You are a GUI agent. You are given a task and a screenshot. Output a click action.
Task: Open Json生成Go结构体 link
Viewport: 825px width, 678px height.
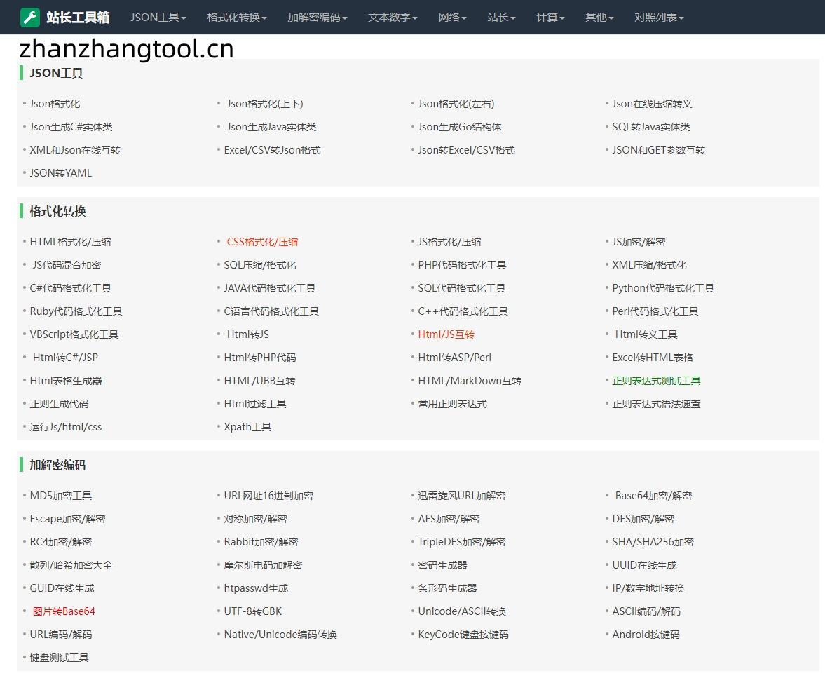pos(460,127)
